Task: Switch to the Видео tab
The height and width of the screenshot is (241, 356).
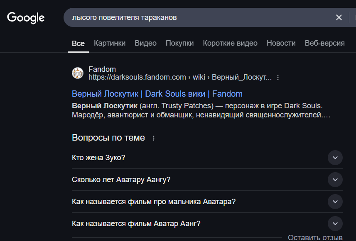Action: pos(145,43)
